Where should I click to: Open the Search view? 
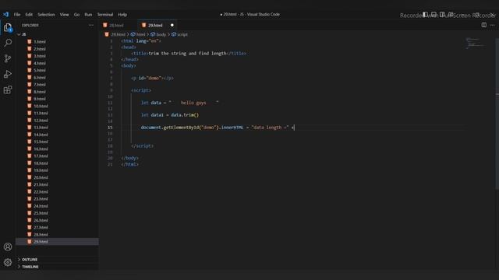(x=8, y=43)
